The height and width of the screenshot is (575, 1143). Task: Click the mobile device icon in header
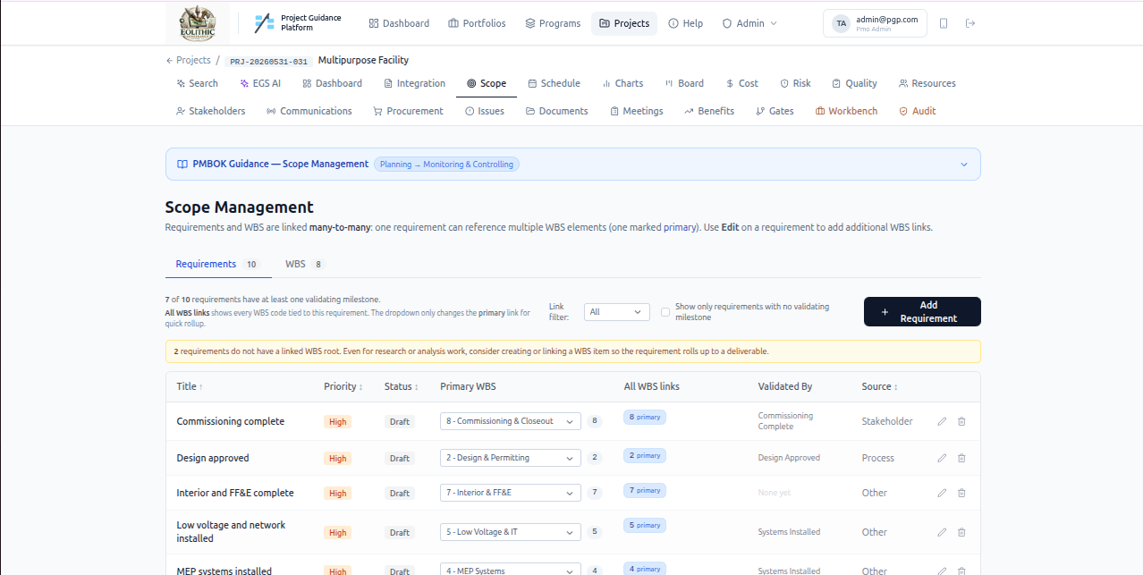[x=944, y=23]
